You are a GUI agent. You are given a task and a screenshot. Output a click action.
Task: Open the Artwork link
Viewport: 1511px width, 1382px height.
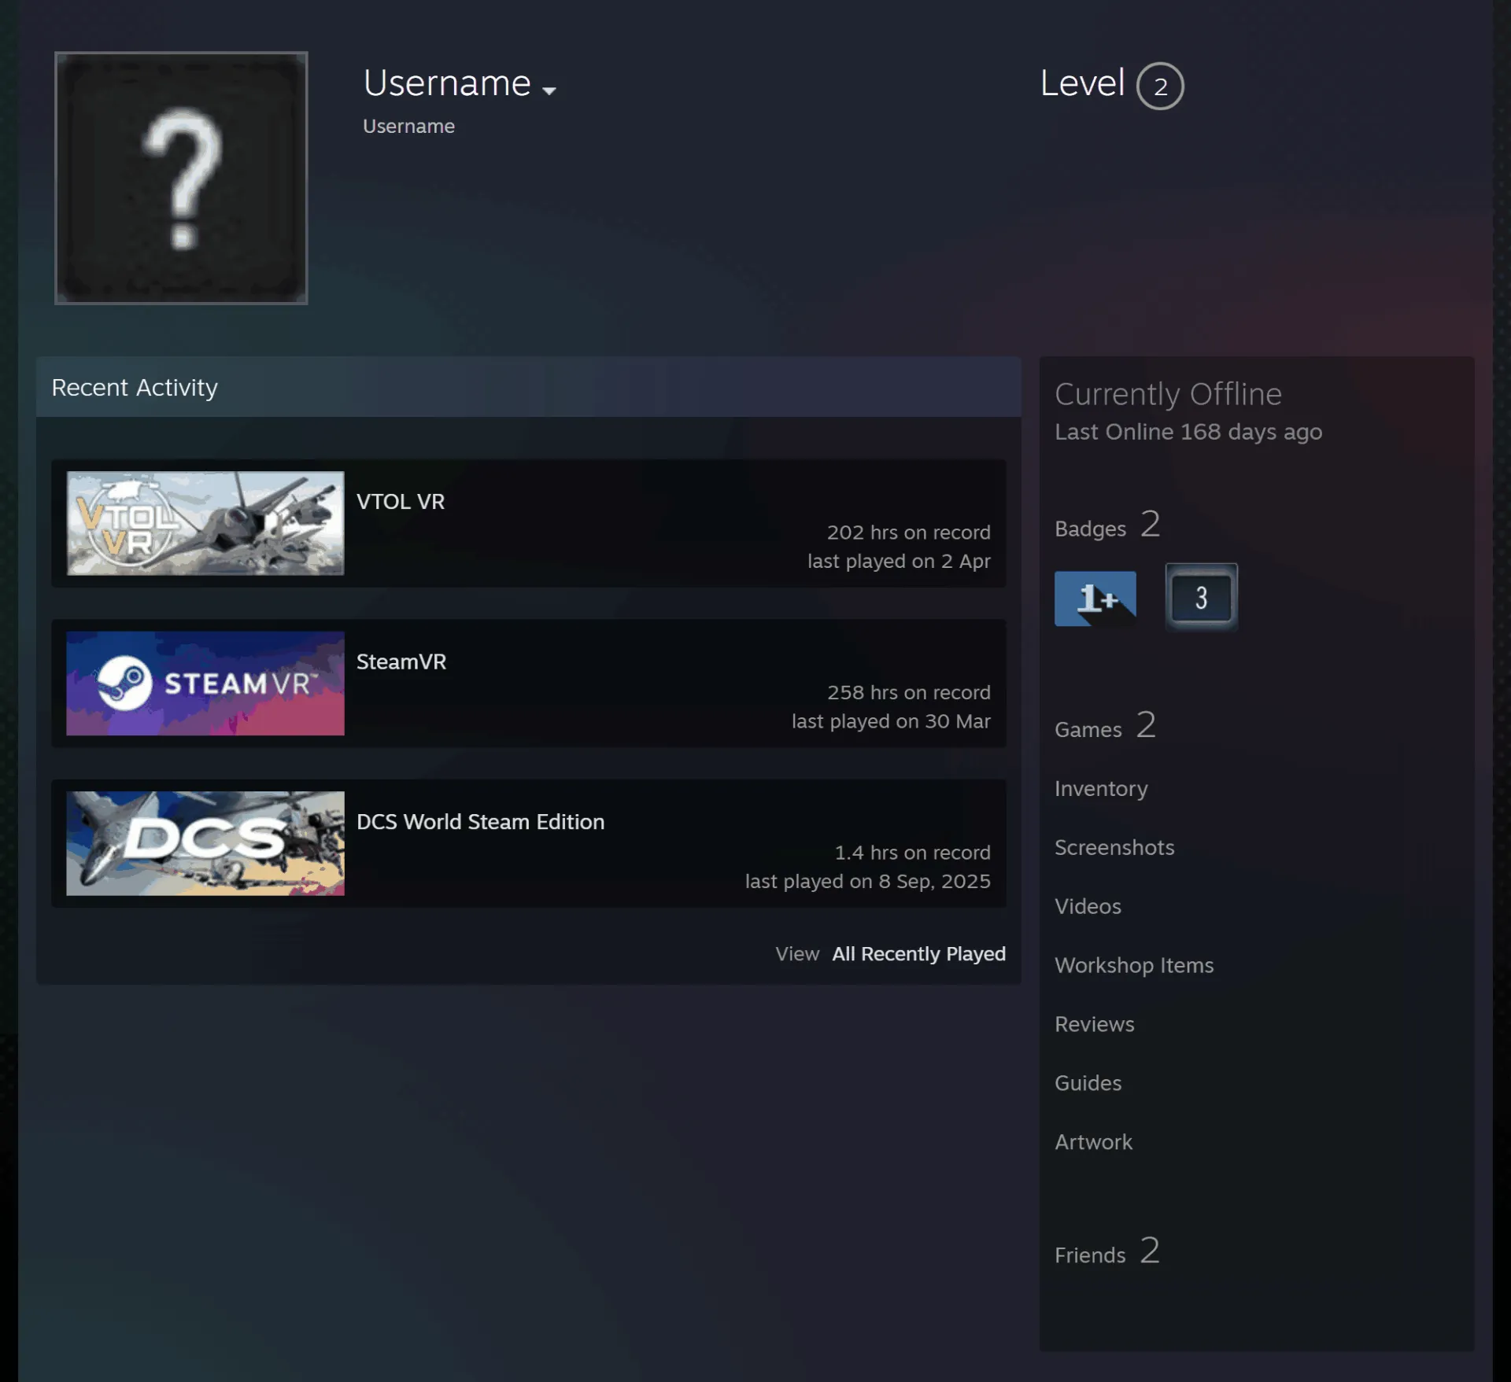[x=1093, y=1143]
